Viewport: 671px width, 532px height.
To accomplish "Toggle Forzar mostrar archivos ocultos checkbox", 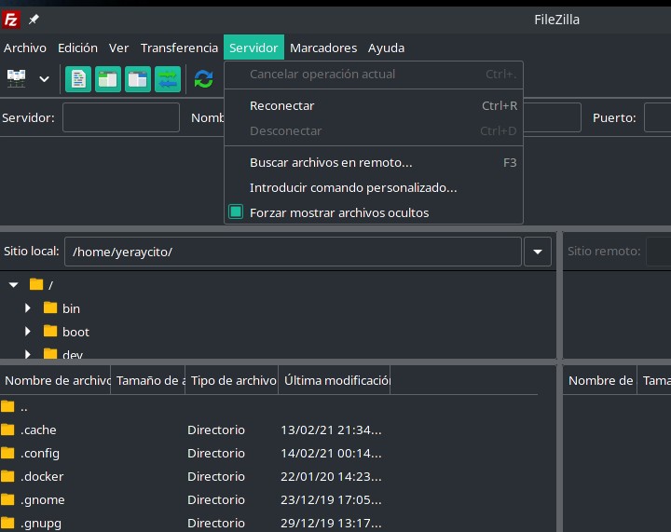I will pyautogui.click(x=236, y=212).
